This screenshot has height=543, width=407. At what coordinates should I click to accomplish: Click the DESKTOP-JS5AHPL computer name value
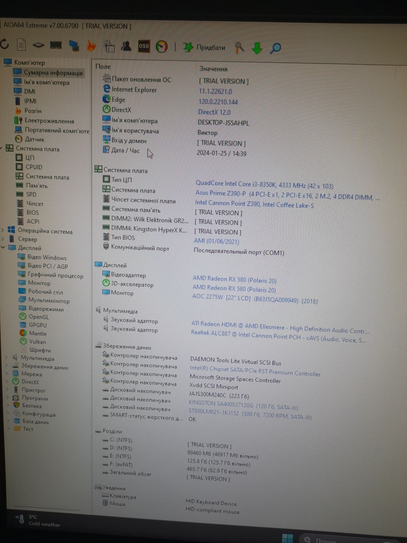coord(223,123)
